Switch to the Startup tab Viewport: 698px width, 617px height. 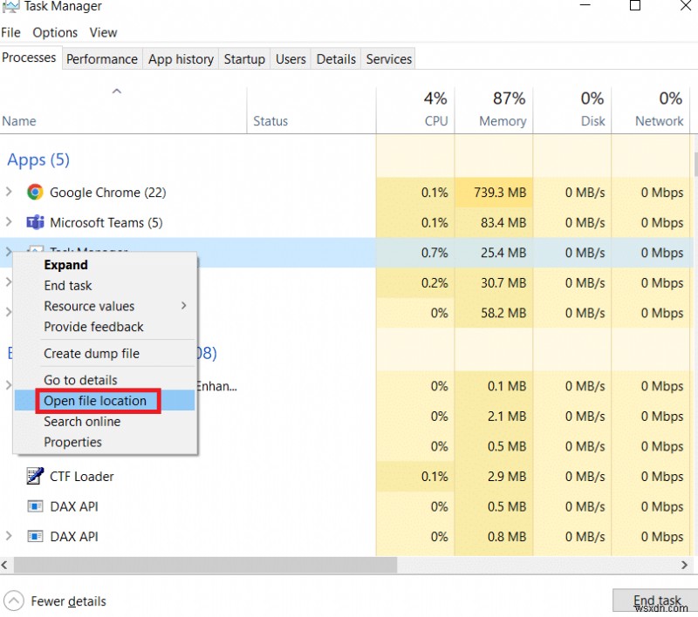pyautogui.click(x=244, y=58)
